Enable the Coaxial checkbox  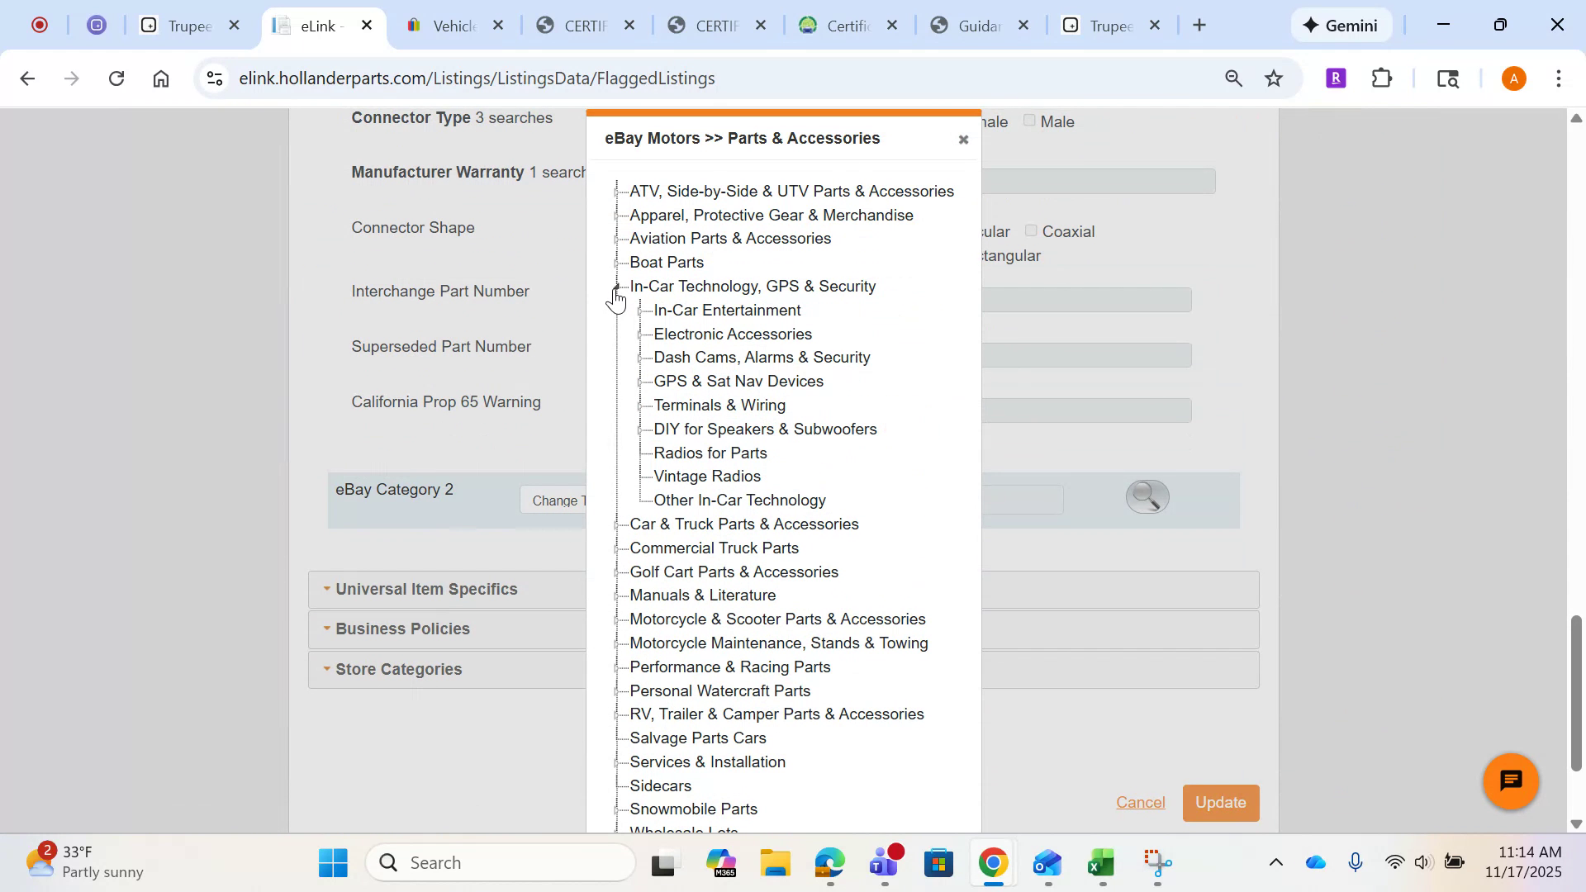coord(1031,231)
